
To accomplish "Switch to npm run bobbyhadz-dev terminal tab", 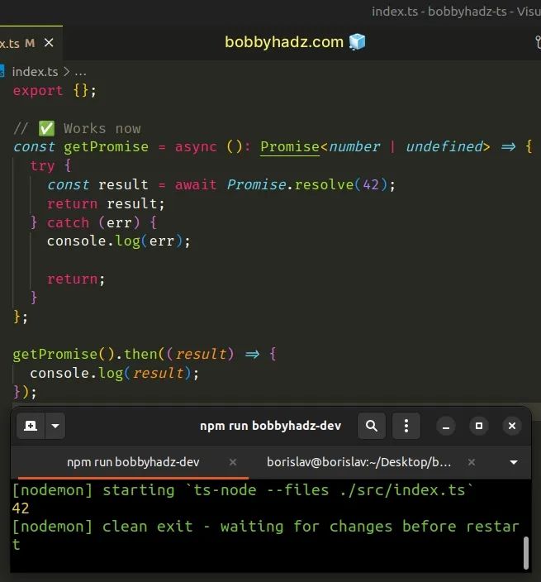I will point(133,462).
